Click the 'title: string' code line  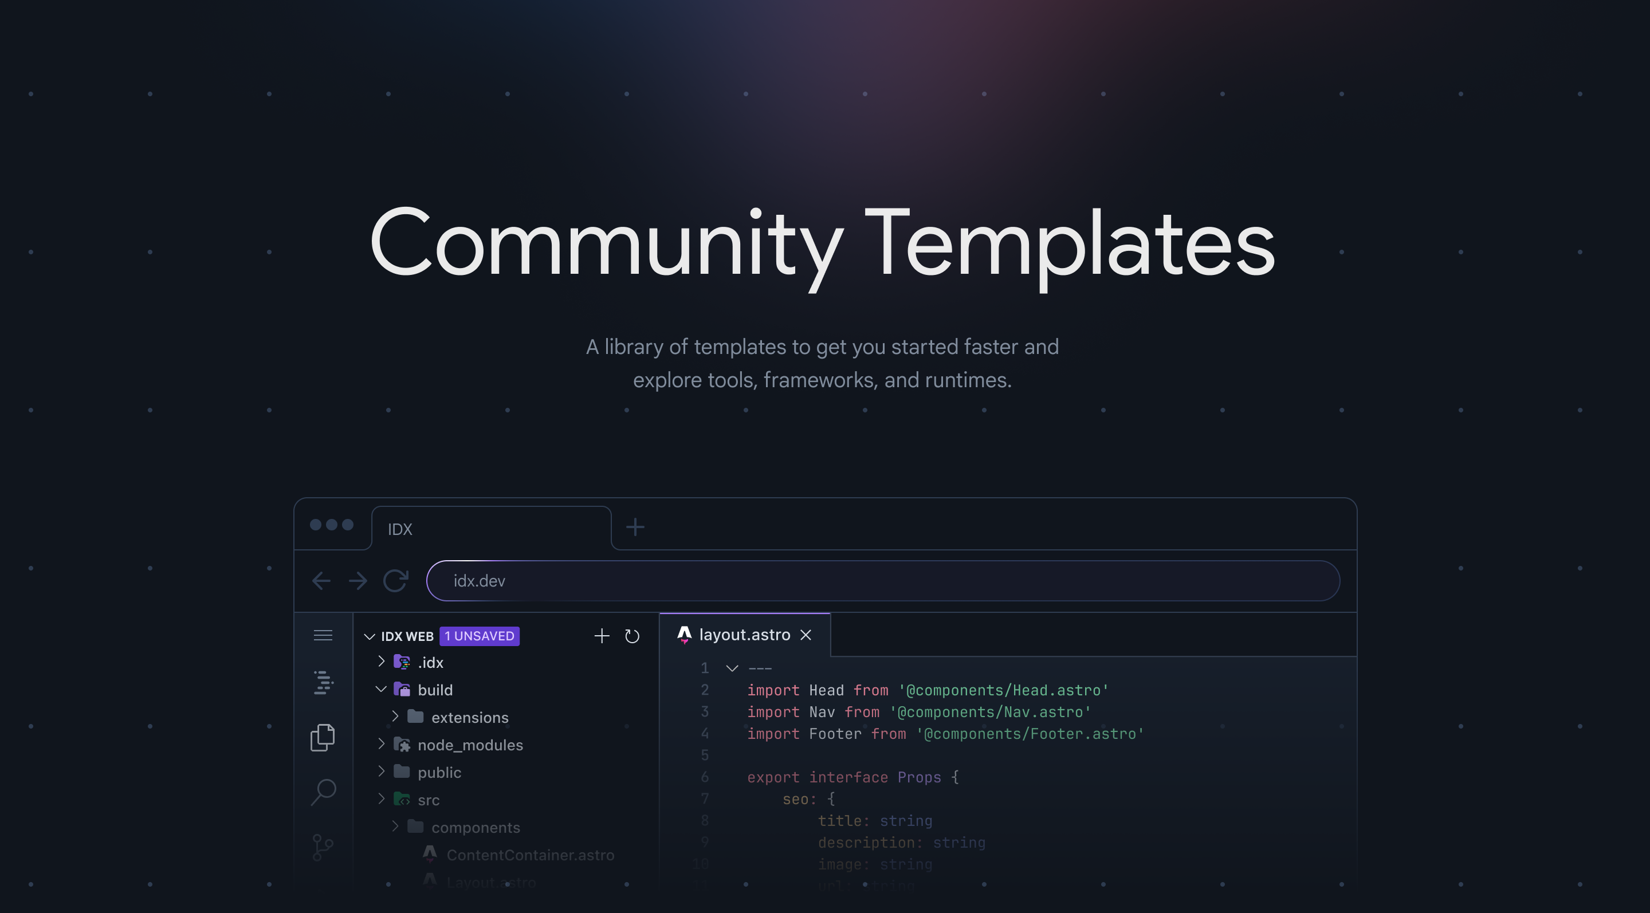[x=875, y=821]
